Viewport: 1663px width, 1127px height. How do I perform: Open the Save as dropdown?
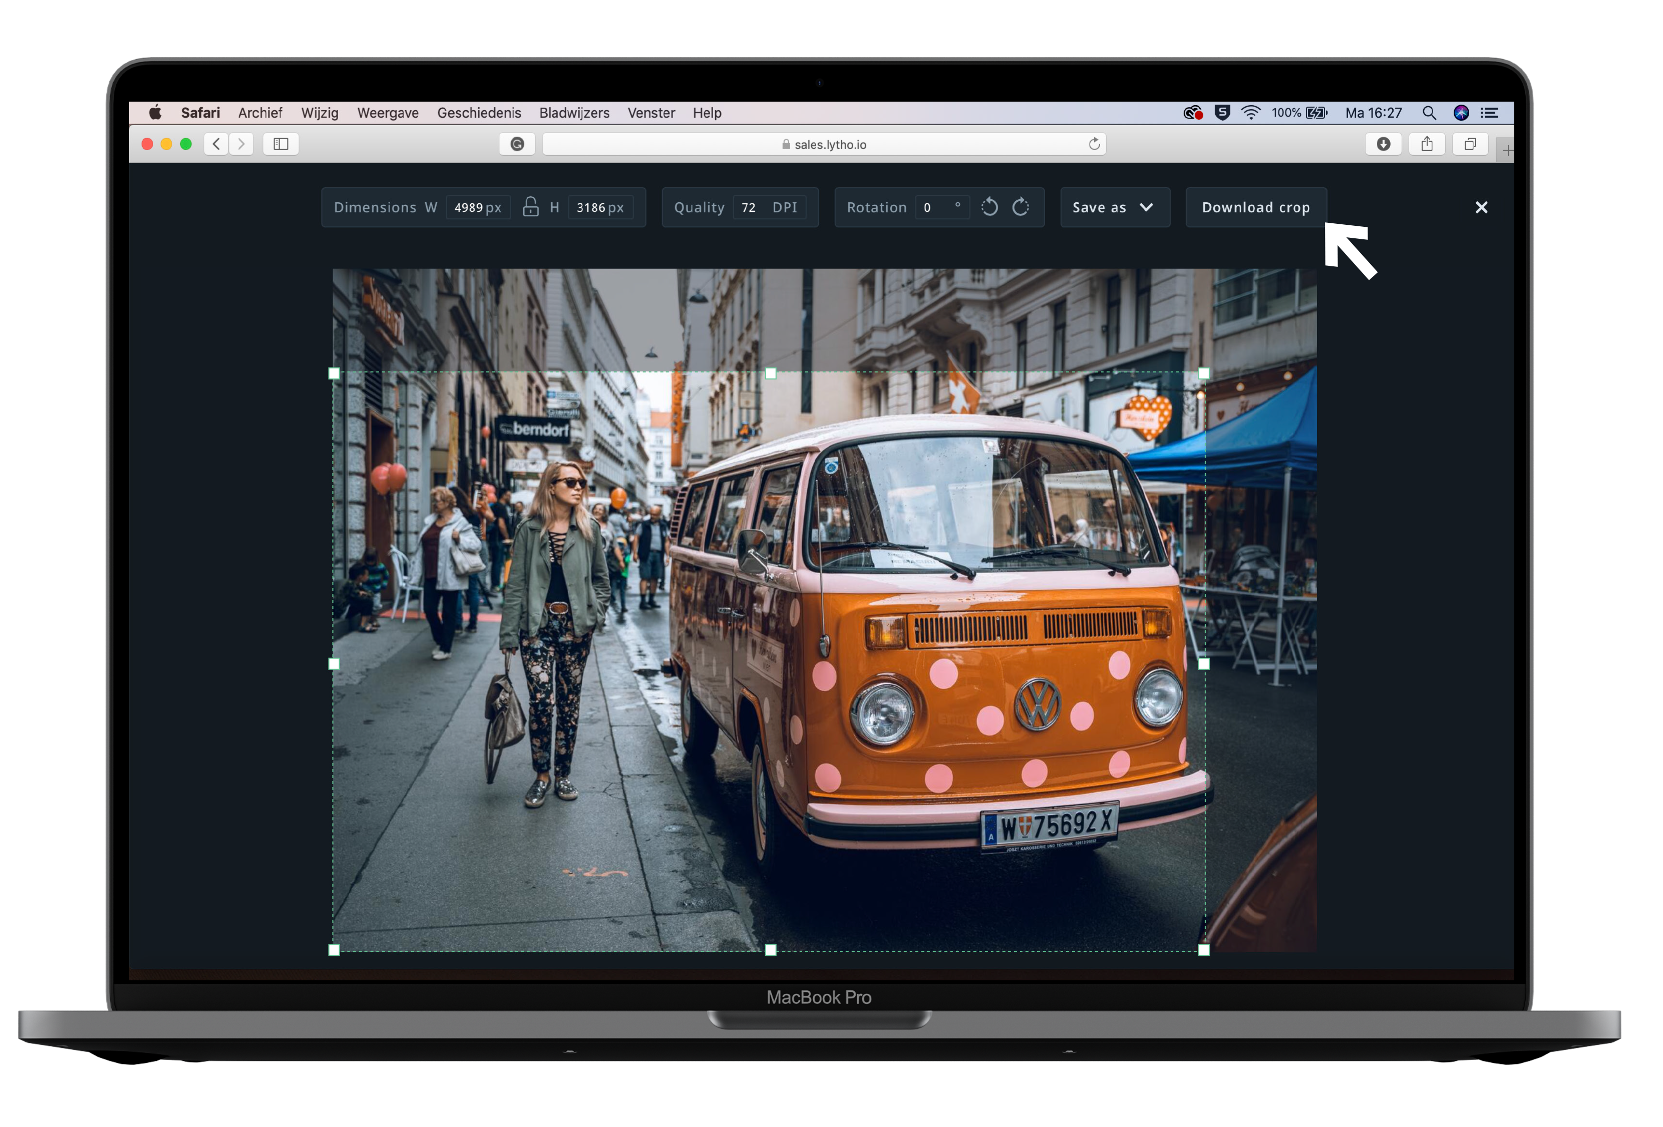tap(1114, 207)
